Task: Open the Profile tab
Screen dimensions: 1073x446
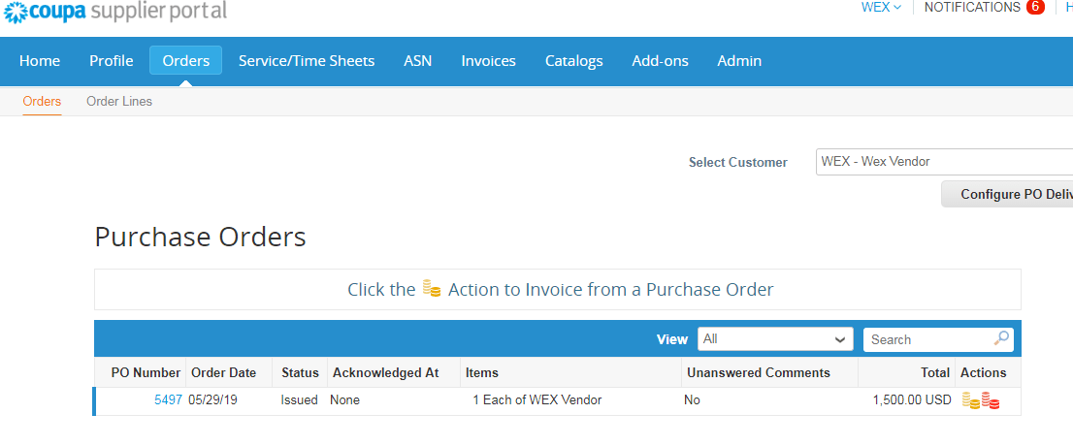Action: [x=111, y=61]
